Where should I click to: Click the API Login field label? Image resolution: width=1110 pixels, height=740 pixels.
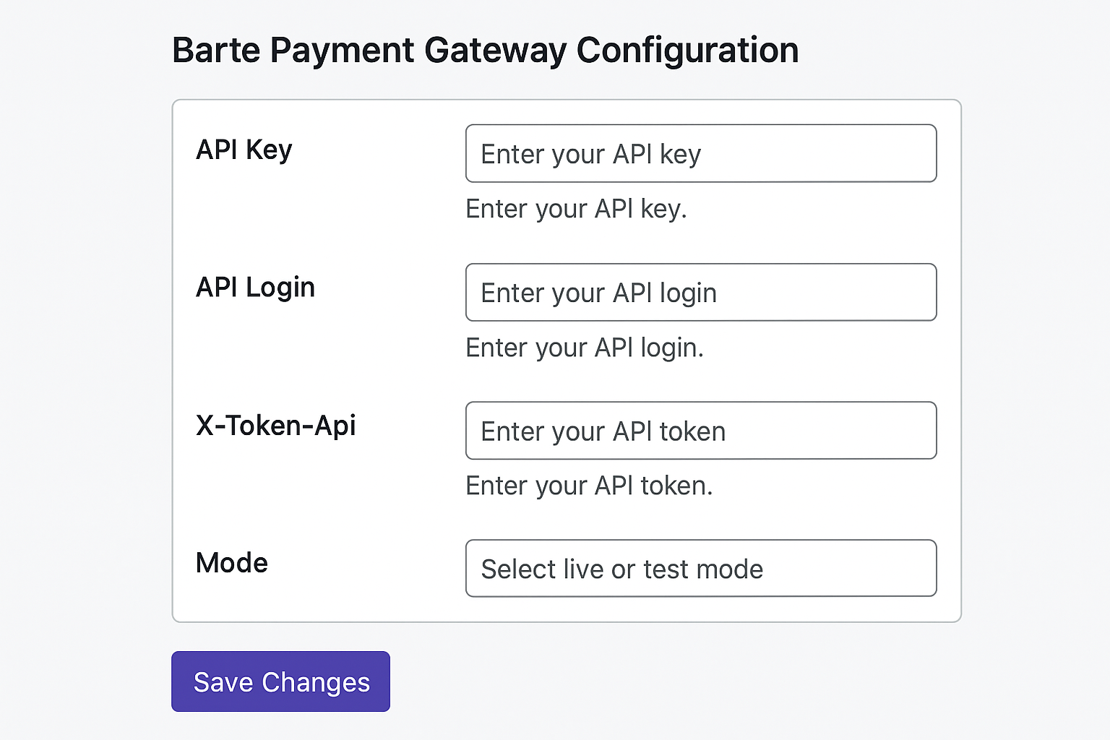pyautogui.click(x=255, y=288)
